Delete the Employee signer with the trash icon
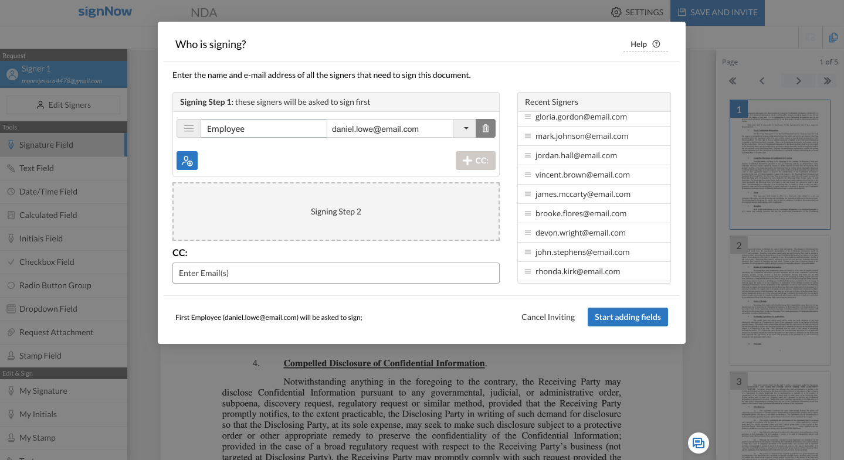 485,128
